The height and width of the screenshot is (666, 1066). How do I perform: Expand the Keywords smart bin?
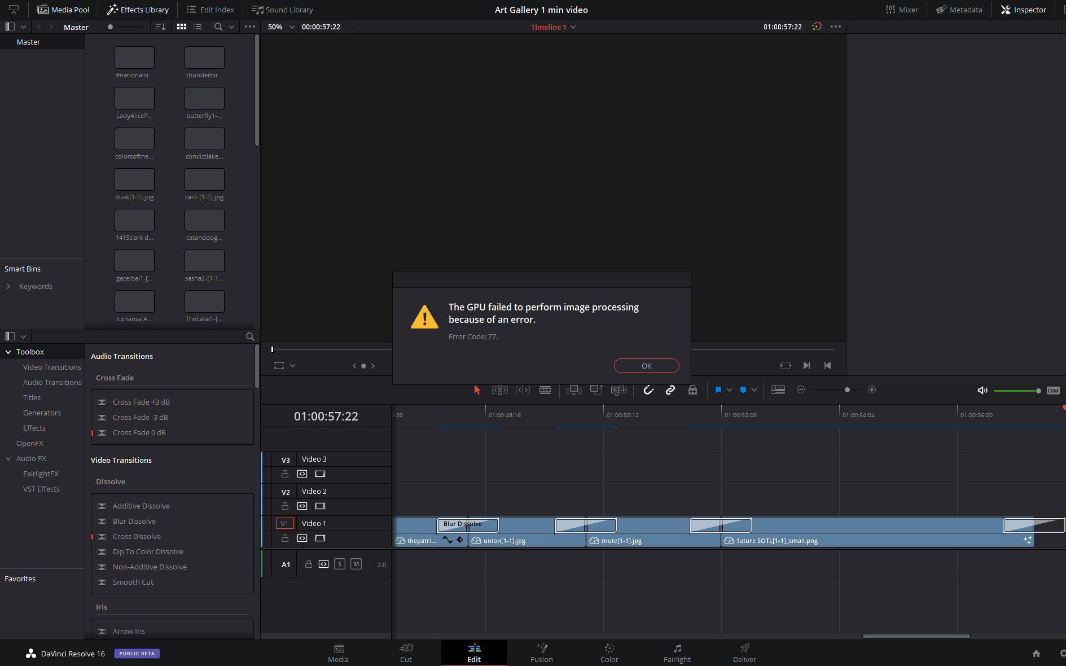point(8,287)
